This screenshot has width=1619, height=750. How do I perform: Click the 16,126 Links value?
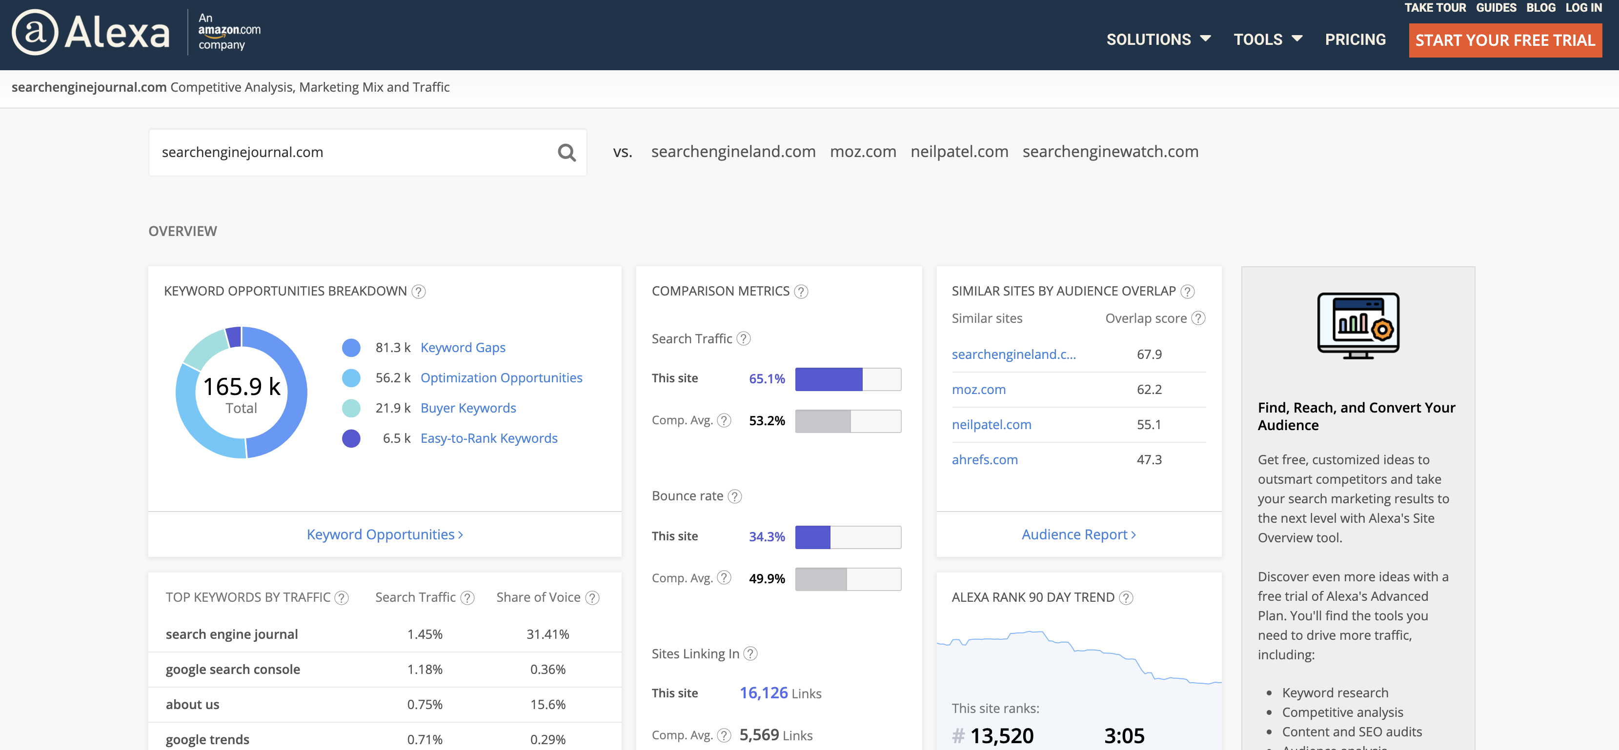point(780,693)
